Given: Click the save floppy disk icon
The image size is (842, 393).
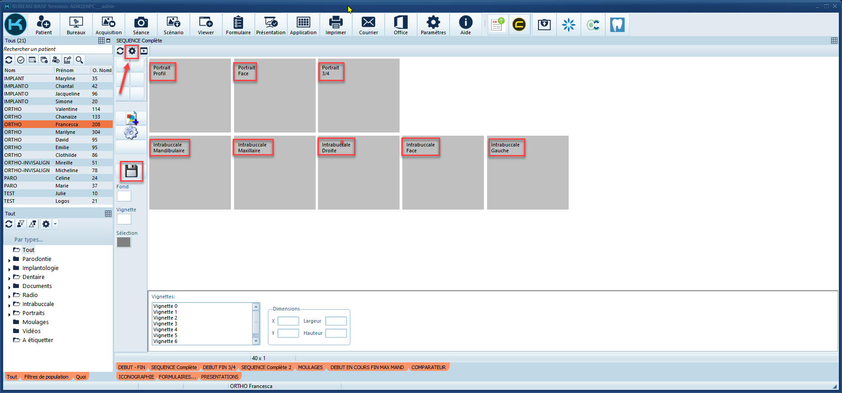Looking at the screenshot, I should 131,171.
